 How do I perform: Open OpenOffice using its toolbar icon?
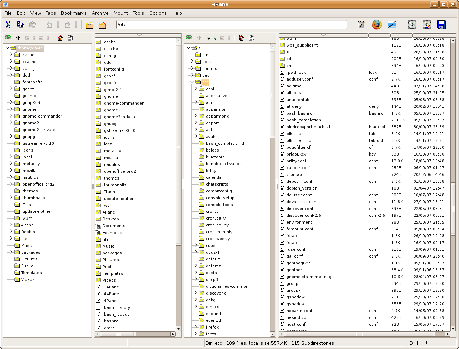point(392,24)
